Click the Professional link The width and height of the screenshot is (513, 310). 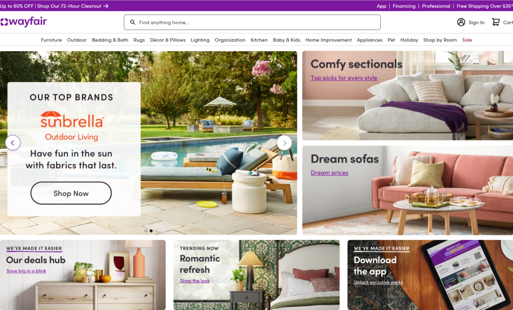point(436,6)
